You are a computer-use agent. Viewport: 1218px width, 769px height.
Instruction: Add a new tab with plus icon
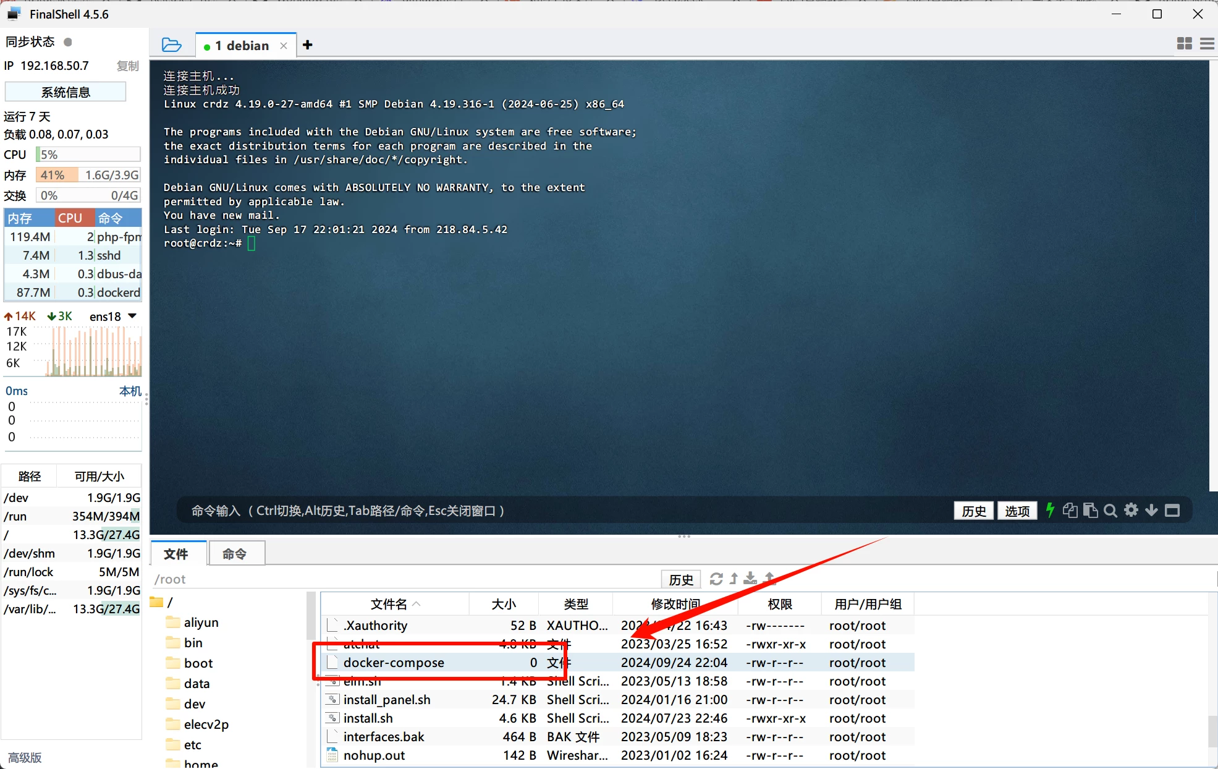(x=308, y=45)
